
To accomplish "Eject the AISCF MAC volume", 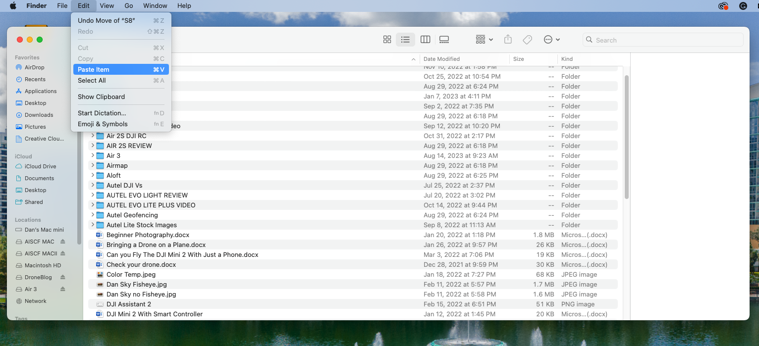I will [x=63, y=242].
